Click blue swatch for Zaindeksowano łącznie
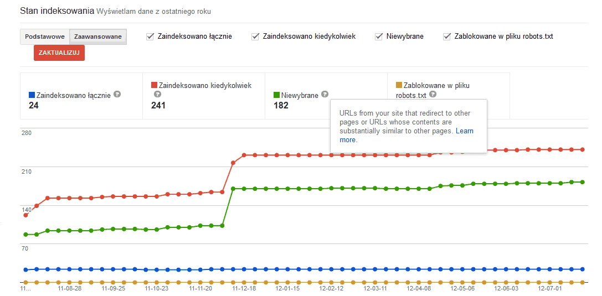This screenshot has height=296, width=602. click(x=32, y=95)
